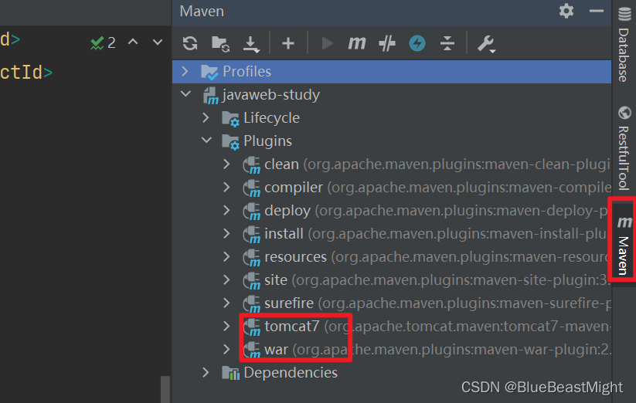The height and width of the screenshot is (403, 636).
Task: Select the tomcat7 plugin entry
Action: click(x=392, y=326)
